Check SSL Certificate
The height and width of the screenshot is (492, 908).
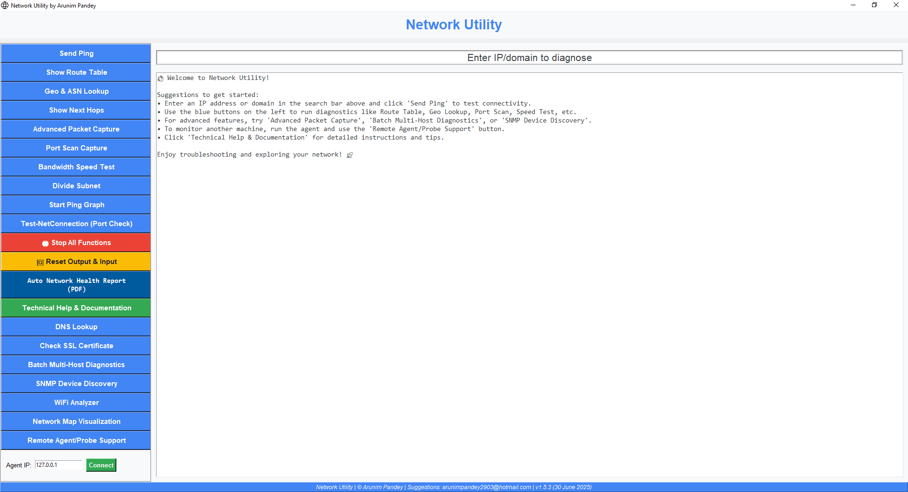76,346
